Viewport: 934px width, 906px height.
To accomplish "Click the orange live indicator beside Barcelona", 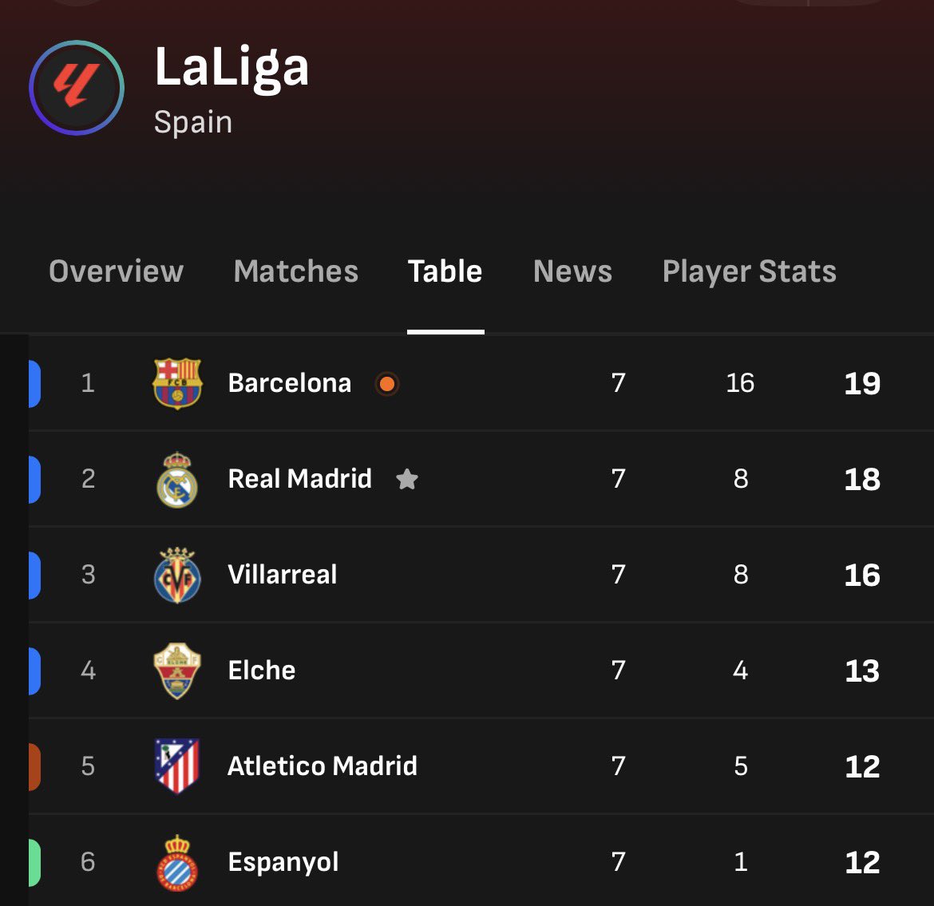I will tap(386, 384).
